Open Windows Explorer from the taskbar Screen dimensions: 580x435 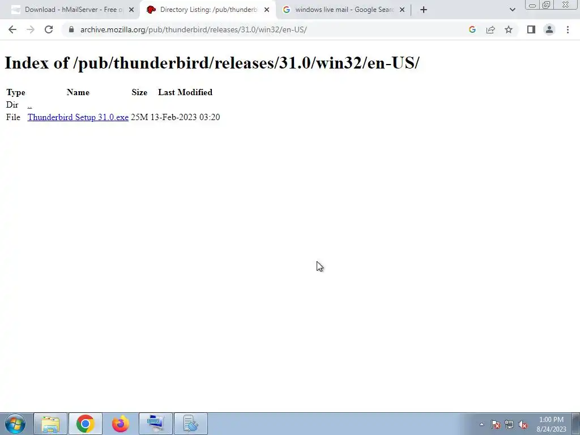coord(50,424)
